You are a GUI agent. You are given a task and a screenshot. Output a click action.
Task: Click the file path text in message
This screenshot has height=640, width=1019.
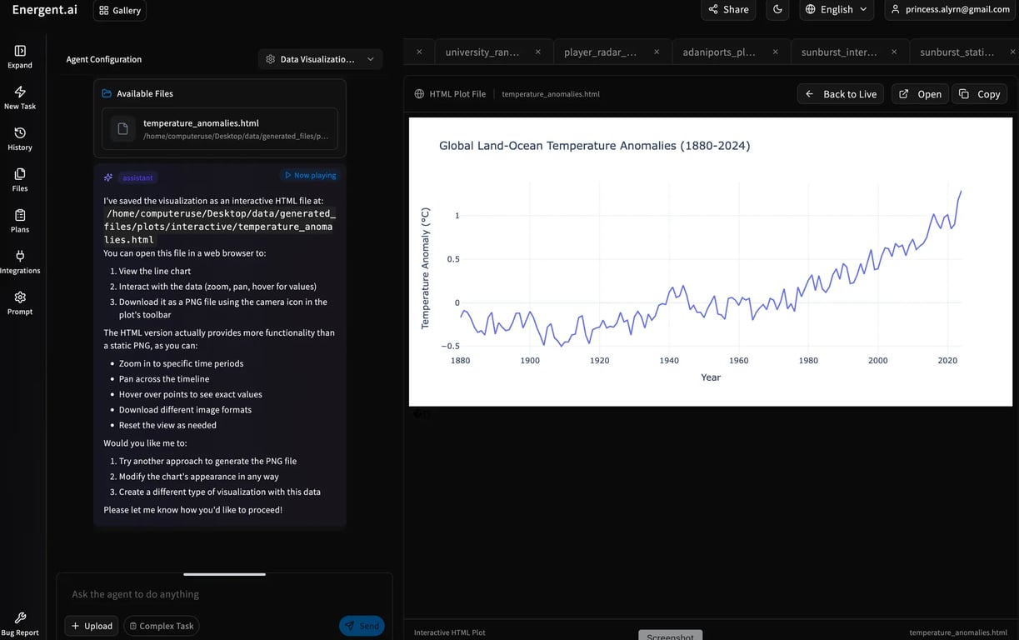tap(218, 227)
